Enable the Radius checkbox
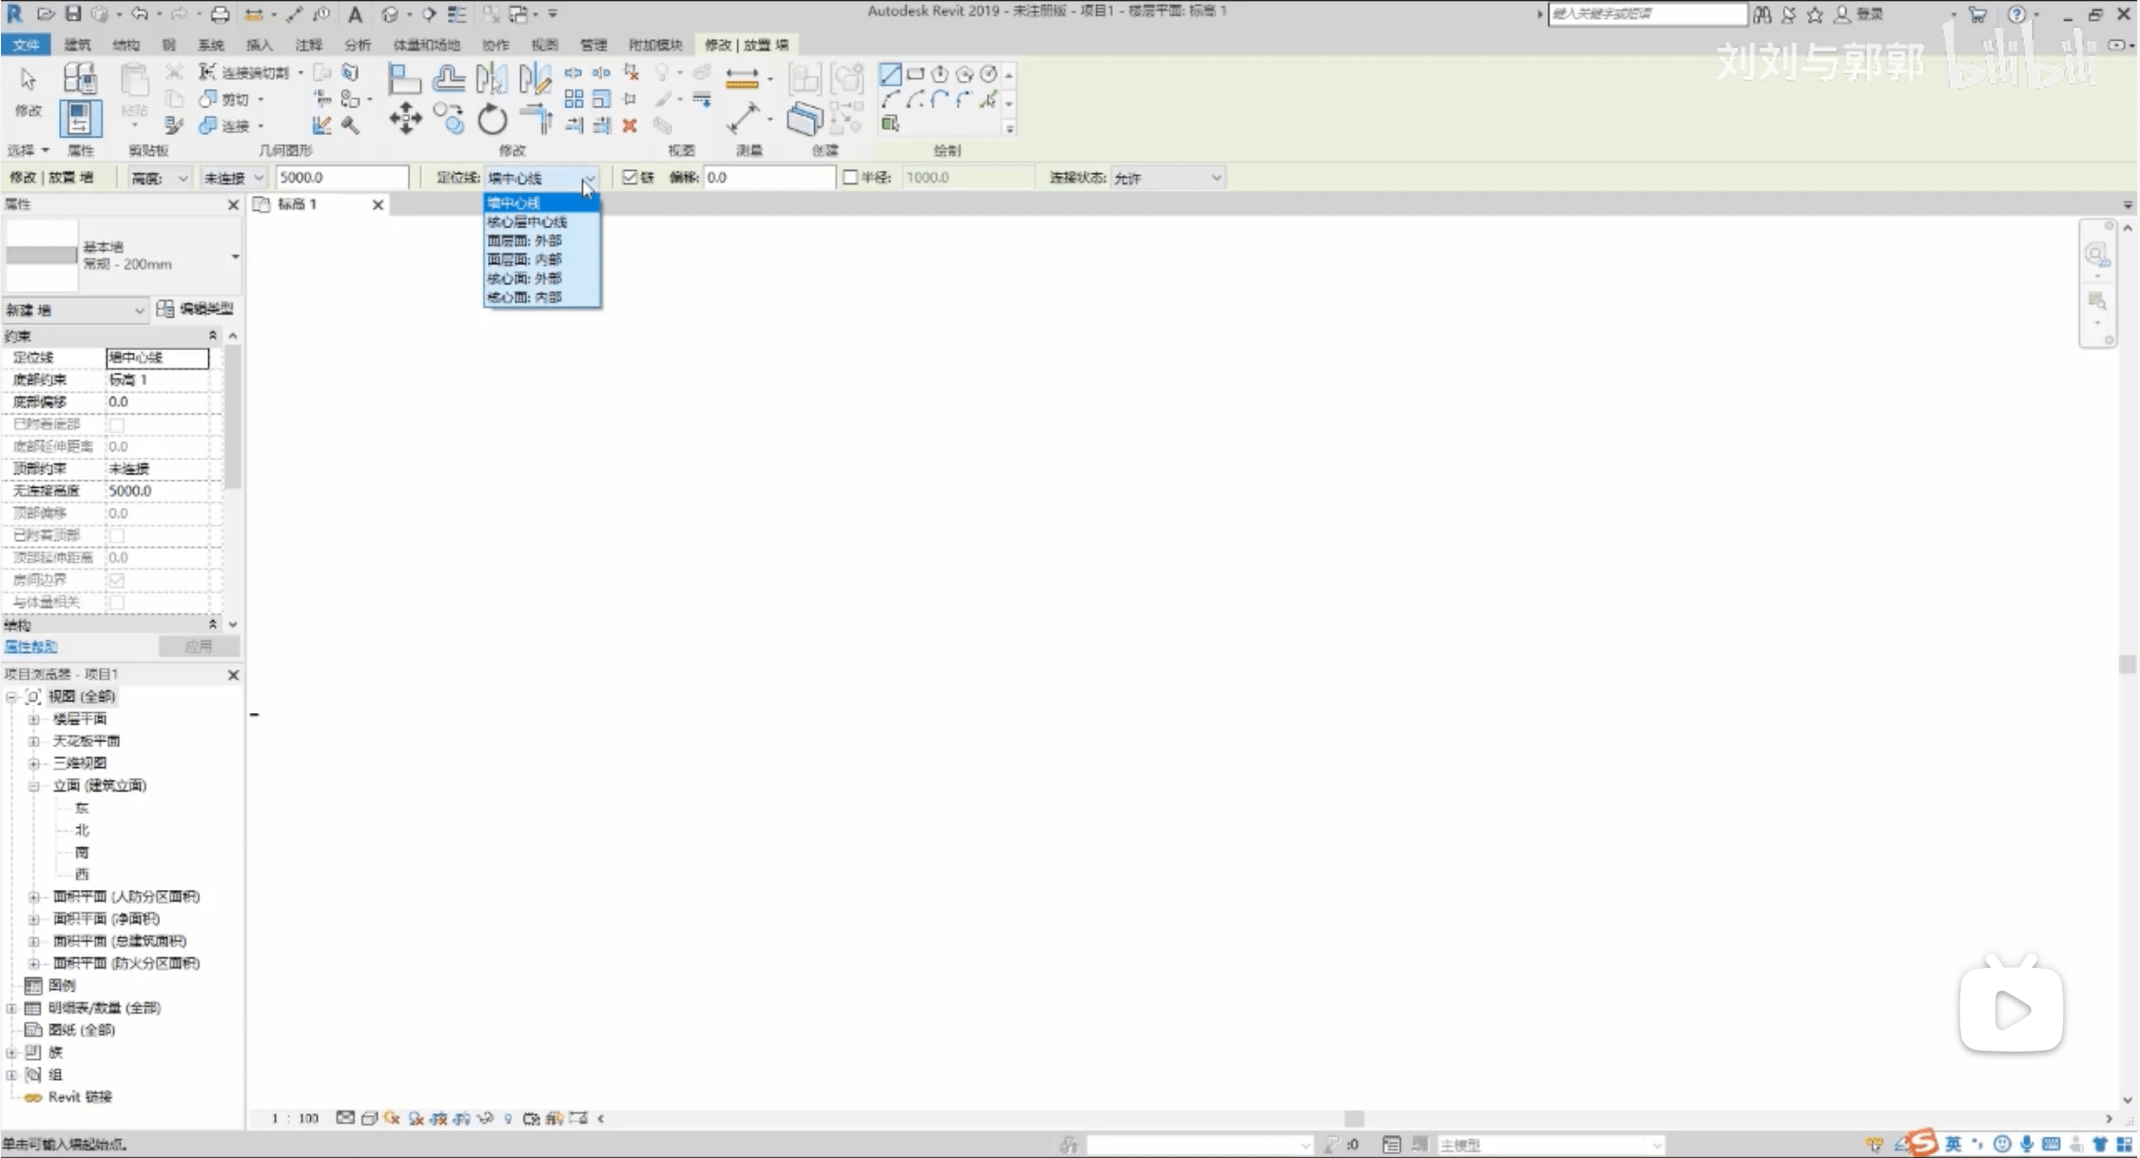The height and width of the screenshot is (1158, 2140). point(850,178)
